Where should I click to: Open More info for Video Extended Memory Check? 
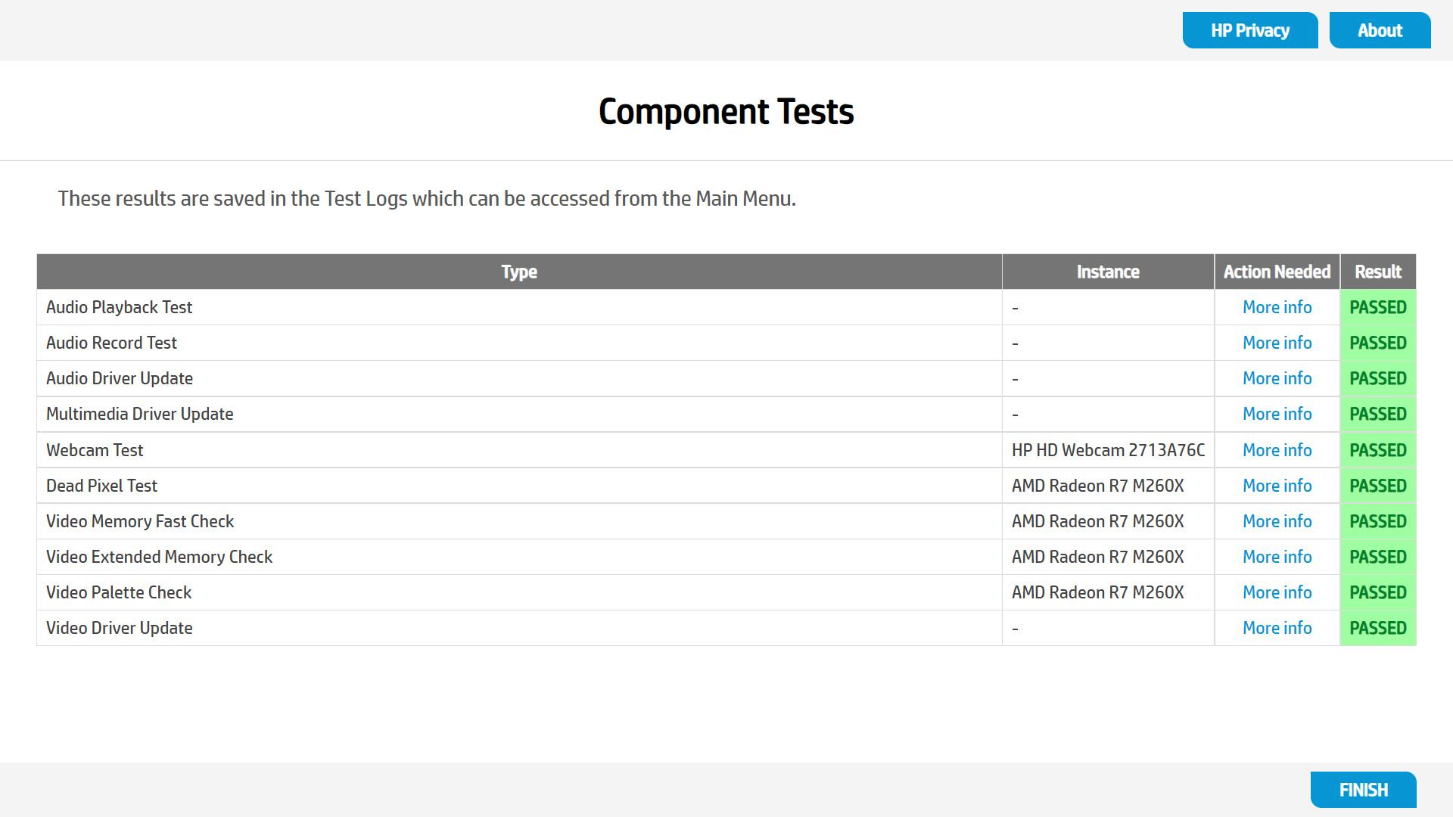point(1277,557)
